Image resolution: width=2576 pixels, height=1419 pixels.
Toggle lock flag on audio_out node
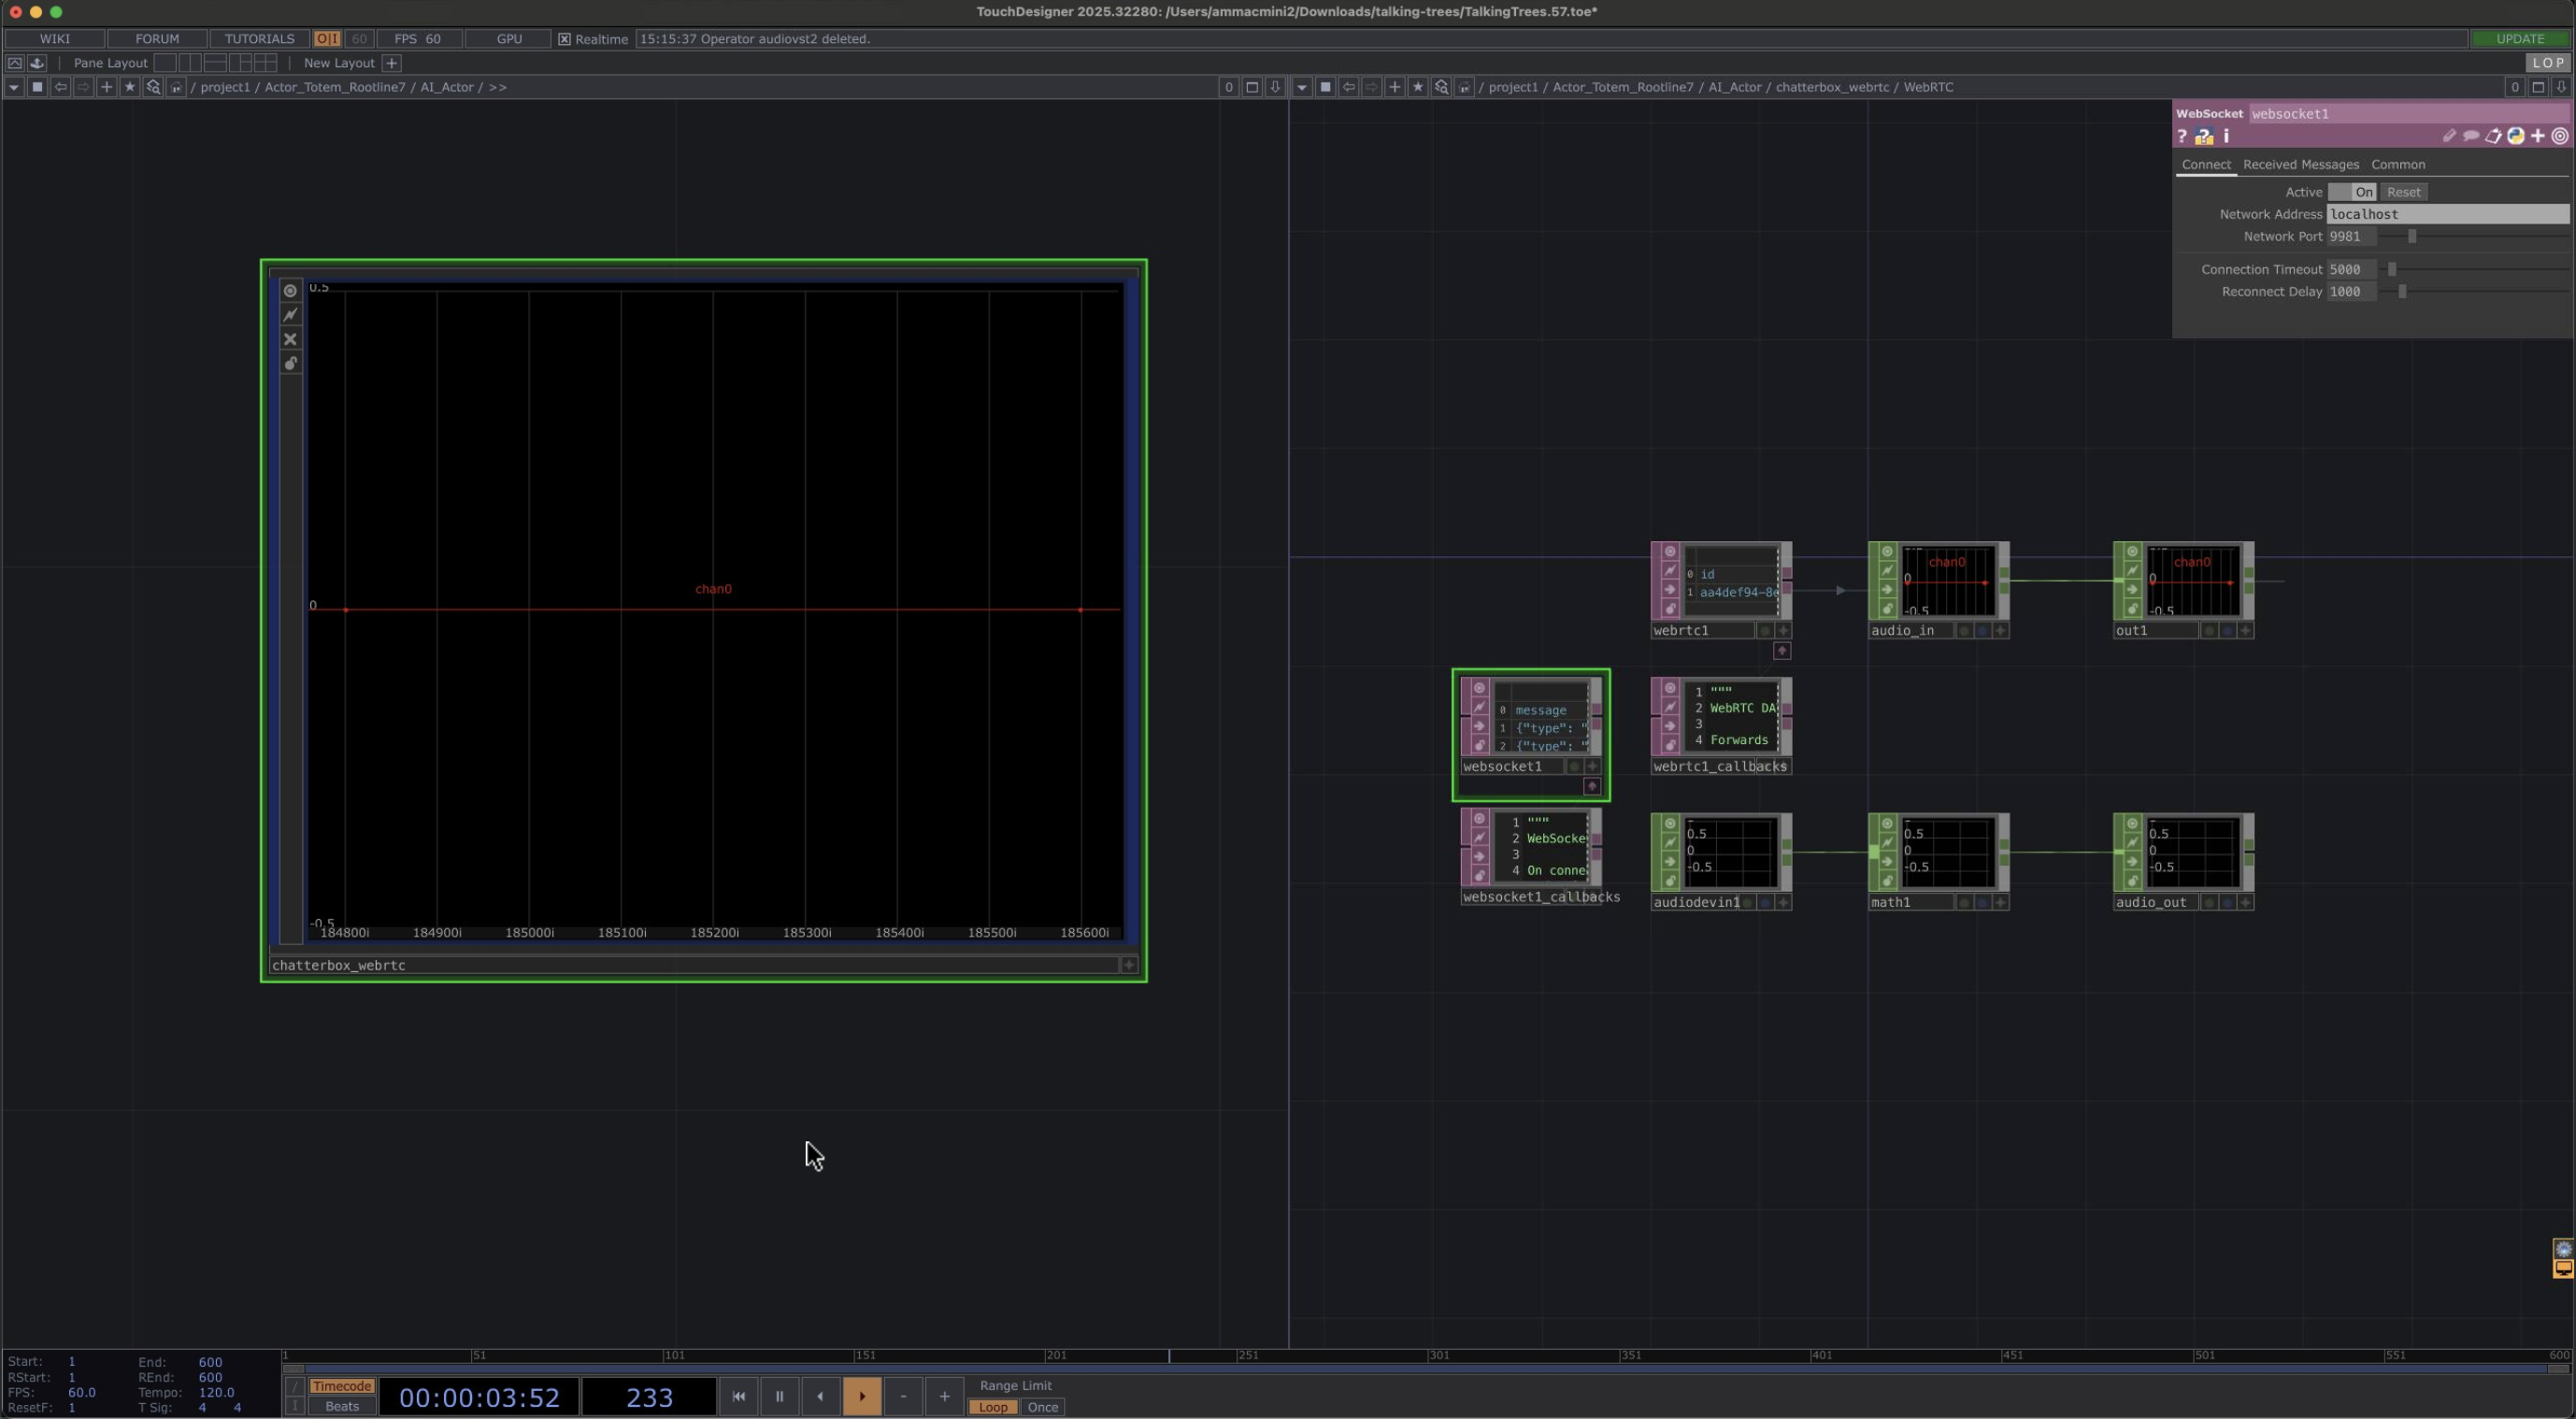pyautogui.click(x=2131, y=881)
